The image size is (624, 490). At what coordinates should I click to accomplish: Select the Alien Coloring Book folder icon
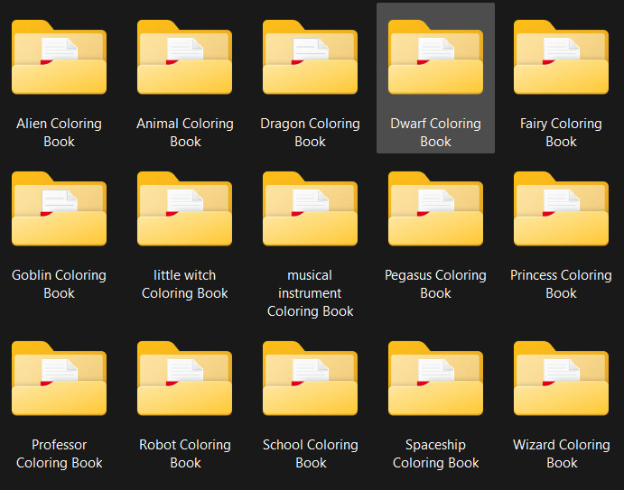tap(59, 57)
